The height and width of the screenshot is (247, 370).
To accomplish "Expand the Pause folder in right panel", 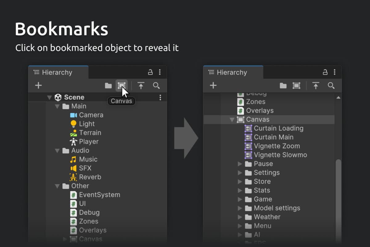I will tap(240, 164).
